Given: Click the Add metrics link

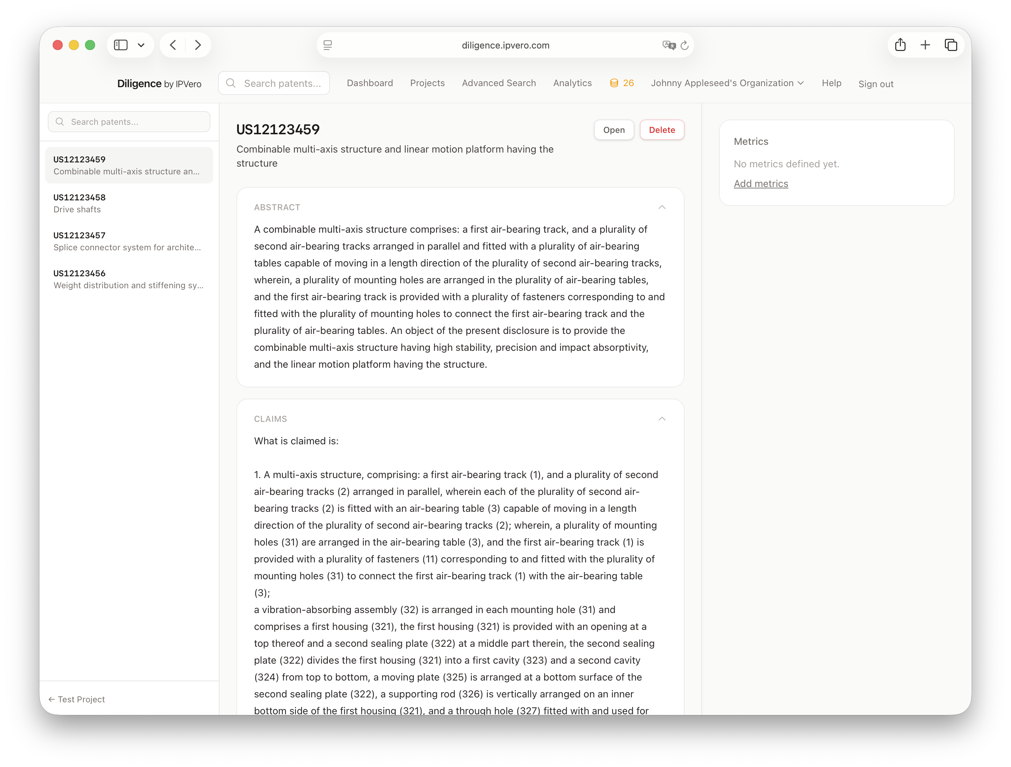Looking at the screenshot, I should point(761,183).
